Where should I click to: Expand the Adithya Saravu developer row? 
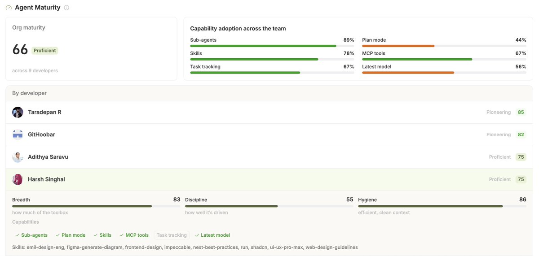click(269, 157)
